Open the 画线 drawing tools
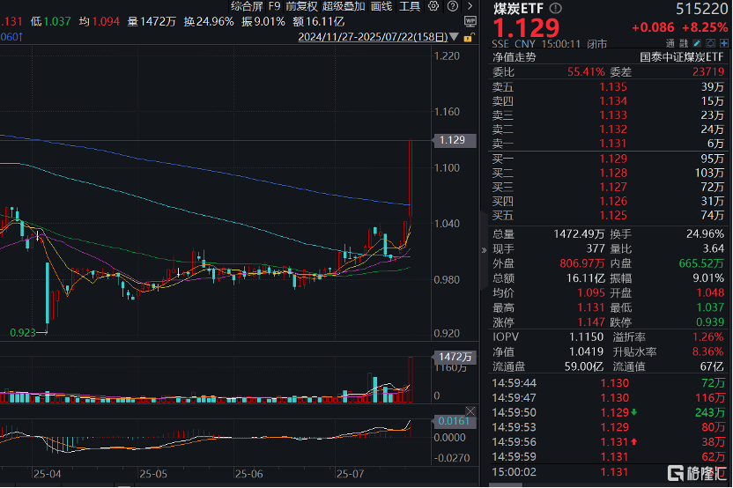733x488 pixels. pos(381,6)
